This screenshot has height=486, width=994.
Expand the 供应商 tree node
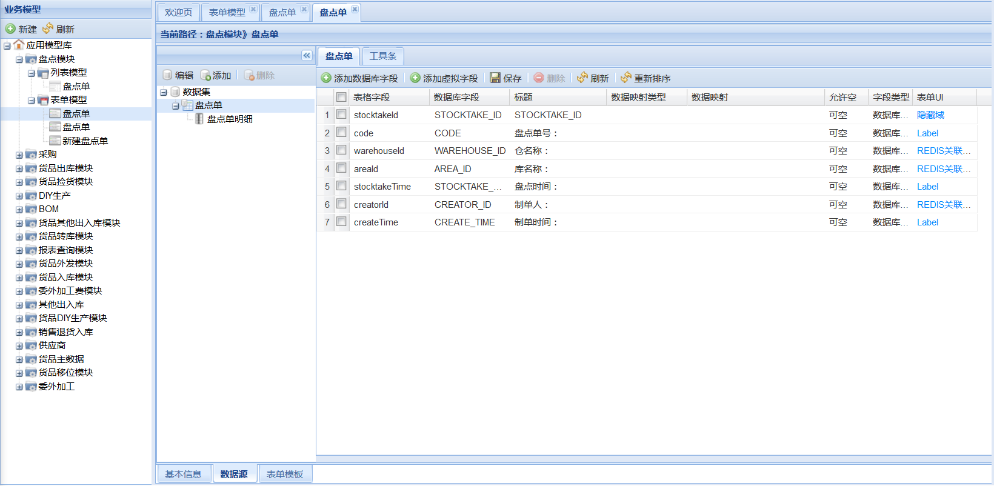coord(19,345)
